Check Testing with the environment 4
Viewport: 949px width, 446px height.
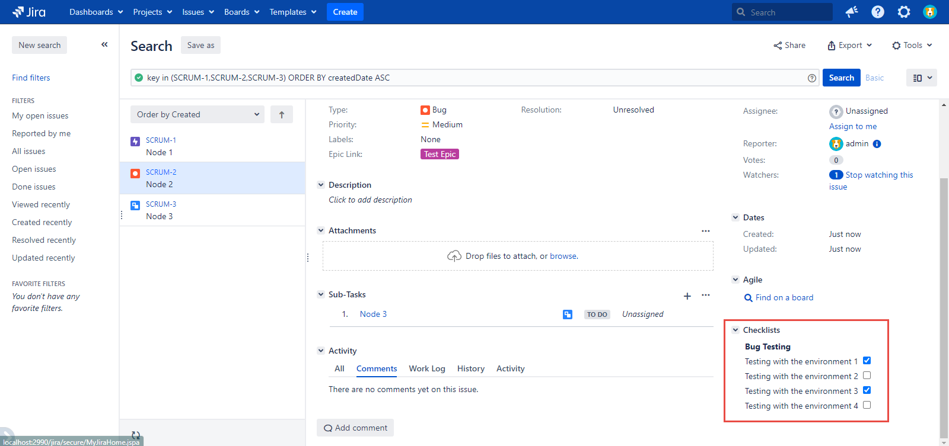coord(867,405)
